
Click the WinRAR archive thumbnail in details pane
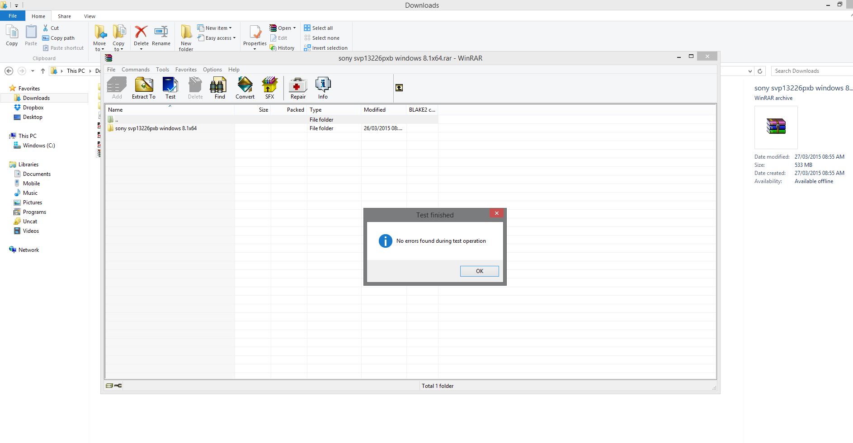776,127
